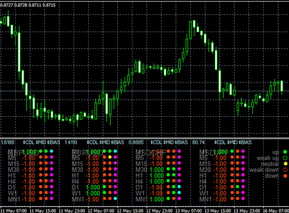This screenshot has width=289, height=213.
Task: Click the green 1.000 value in USDCHF MN1 row
Action: coord(157,199)
